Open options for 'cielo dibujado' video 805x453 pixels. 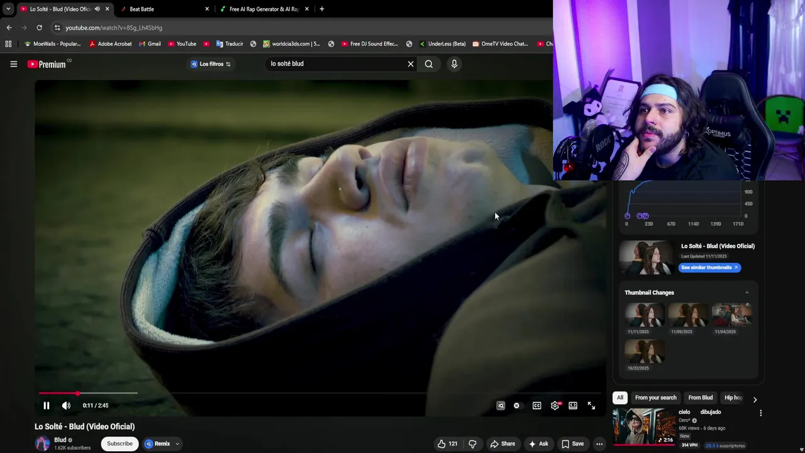760,413
